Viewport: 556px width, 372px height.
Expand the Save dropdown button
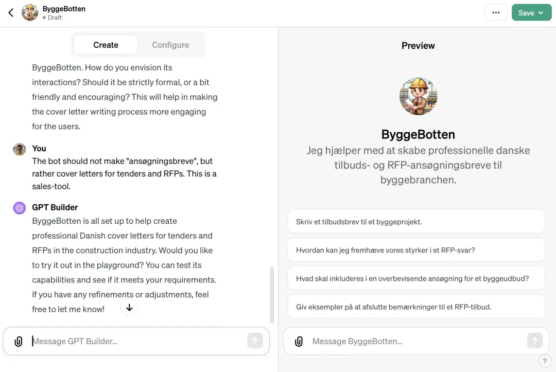(x=531, y=13)
